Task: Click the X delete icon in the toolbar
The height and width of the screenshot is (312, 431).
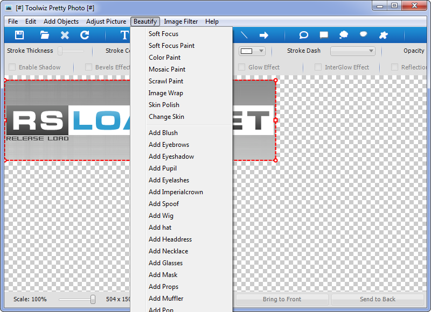Action: coord(65,35)
